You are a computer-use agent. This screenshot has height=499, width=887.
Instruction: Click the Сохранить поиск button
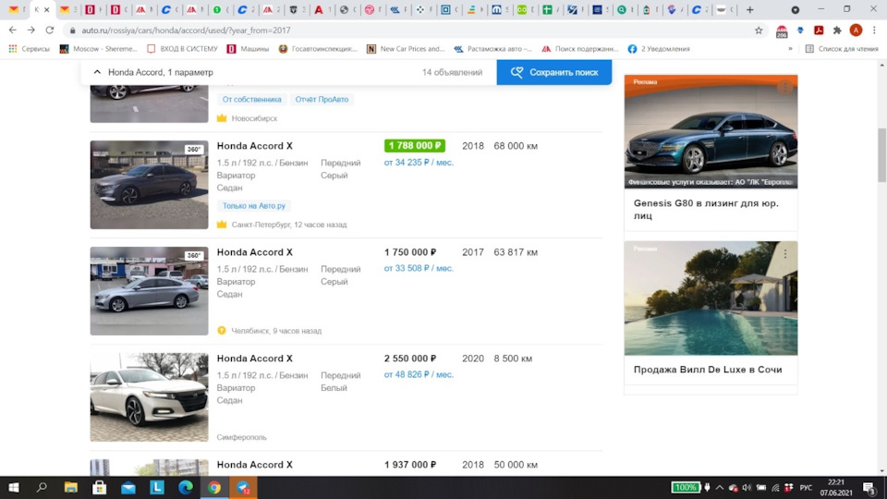553,72
